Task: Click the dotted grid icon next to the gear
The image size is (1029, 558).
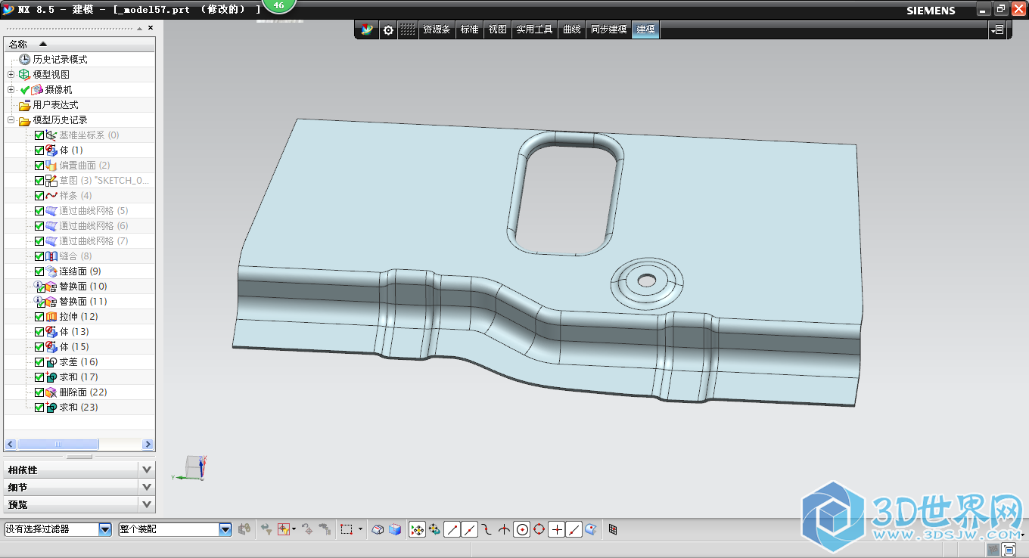Action: pyautogui.click(x=408, y=29)
